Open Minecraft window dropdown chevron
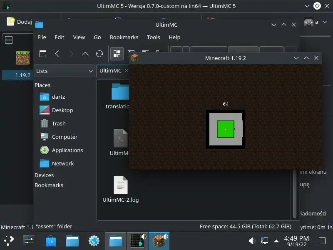 point(296,58)
